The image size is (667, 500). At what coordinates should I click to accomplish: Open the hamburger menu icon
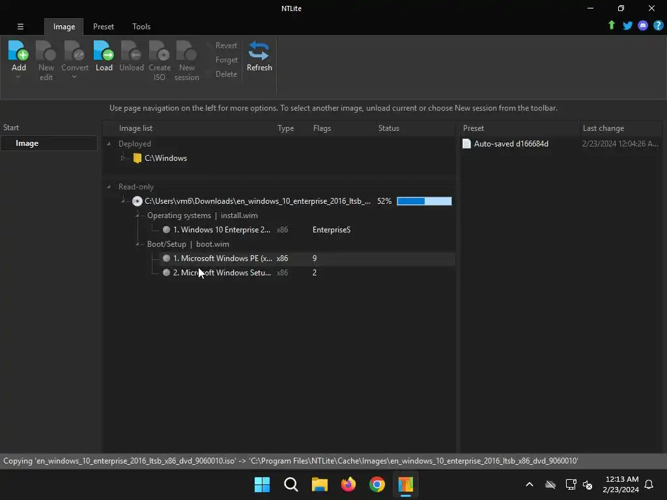tap(20, 26)
